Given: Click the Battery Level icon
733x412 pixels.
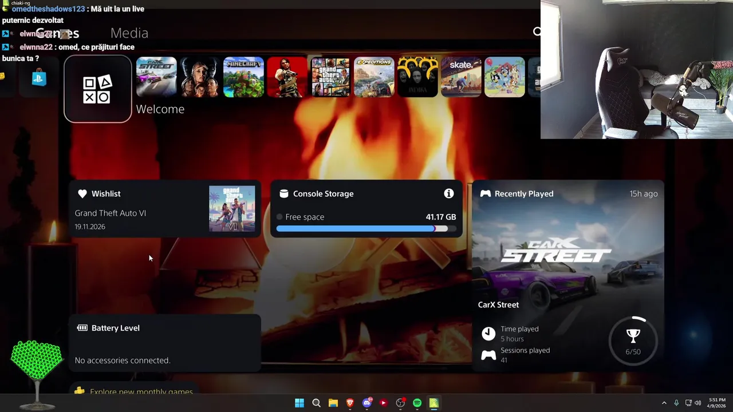Looking at the screenshot, I should click(x=82, y=328).
